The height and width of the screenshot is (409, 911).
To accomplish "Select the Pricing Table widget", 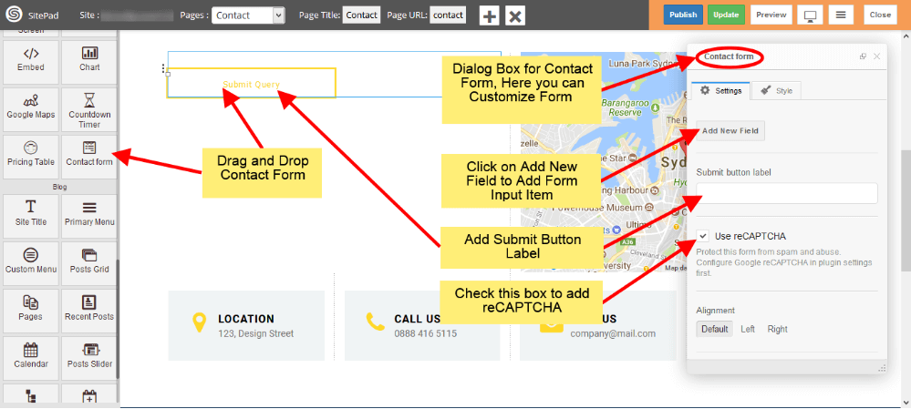I will pyautogui.click(x=31, y=157).
